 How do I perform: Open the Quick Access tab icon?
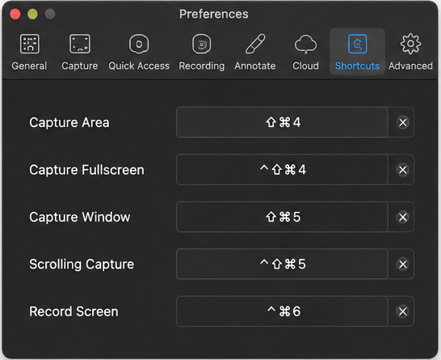[x=139, y=44]
